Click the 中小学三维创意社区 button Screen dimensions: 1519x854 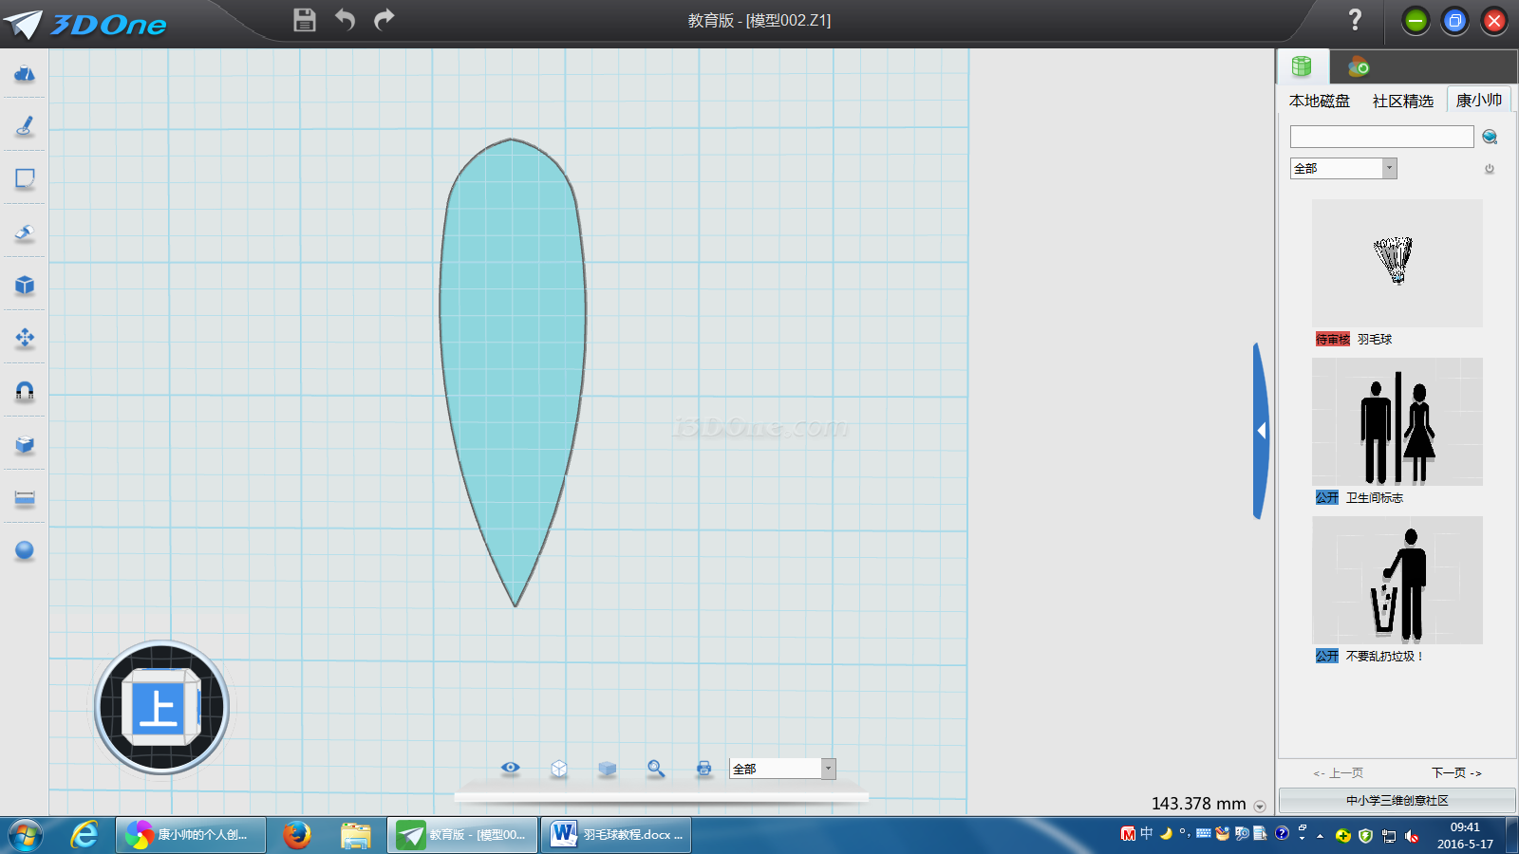click(1397, 800)
